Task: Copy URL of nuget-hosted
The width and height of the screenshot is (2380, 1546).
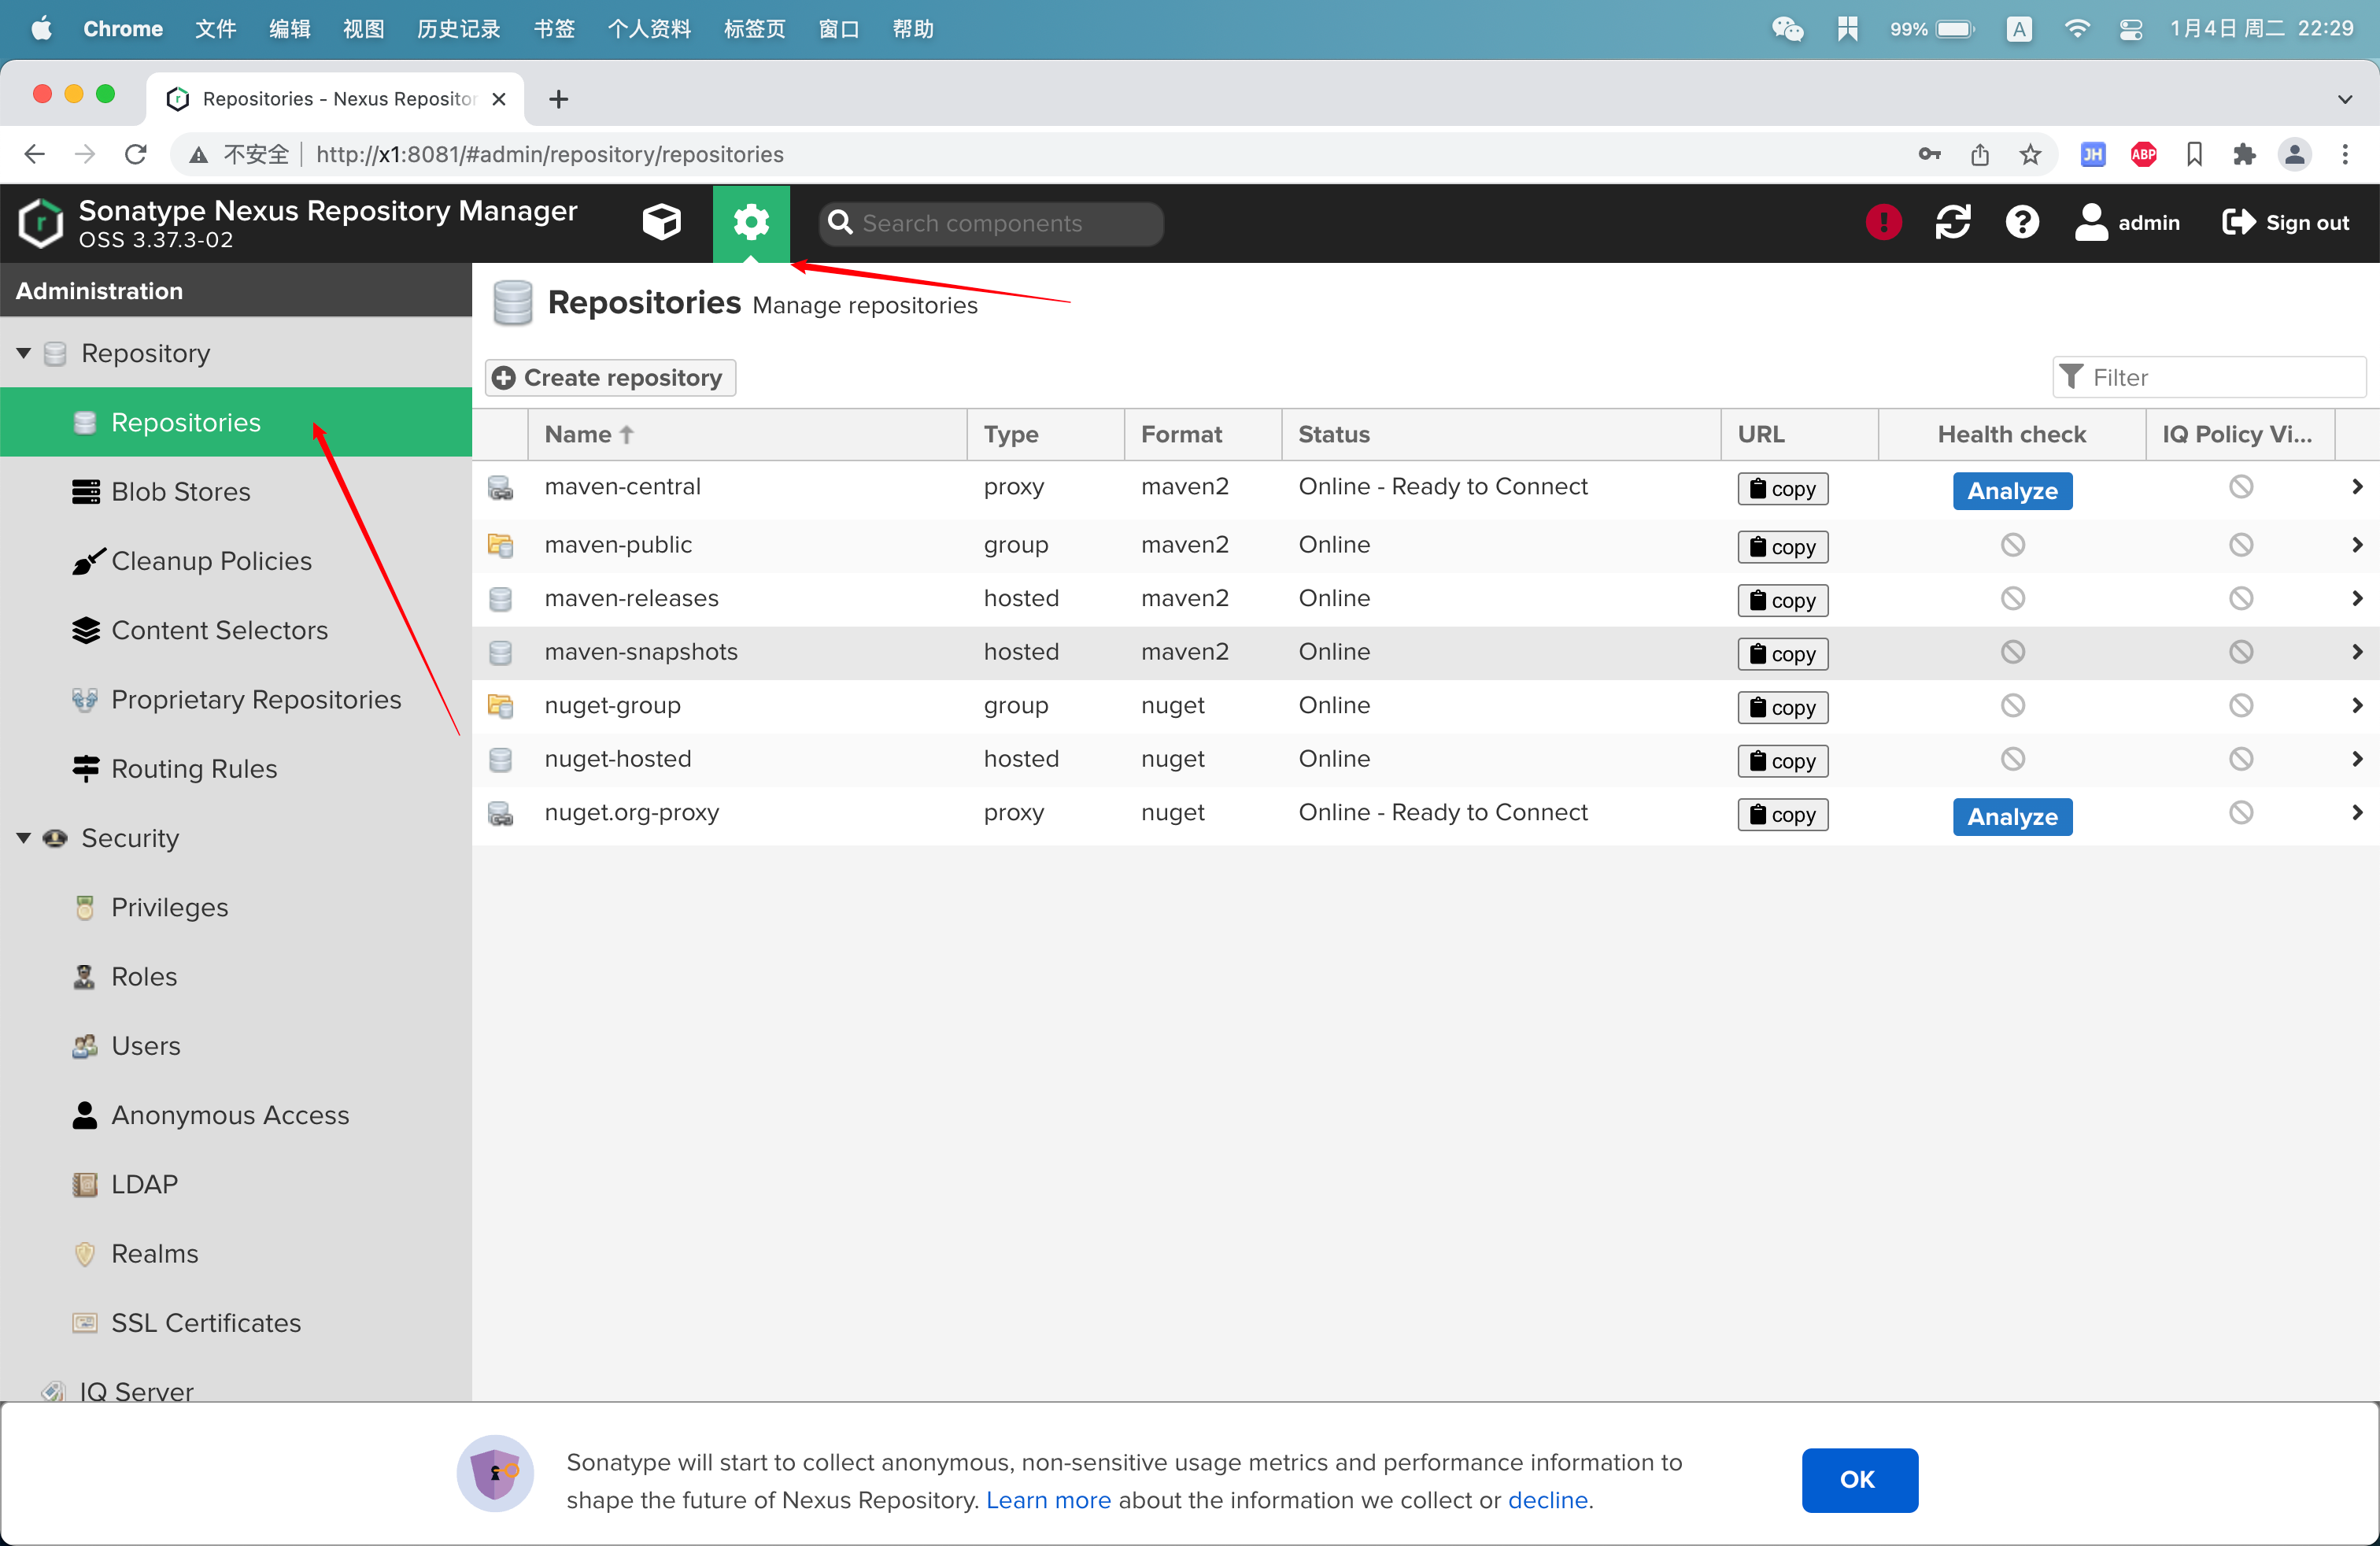Action: (1782, 760)
